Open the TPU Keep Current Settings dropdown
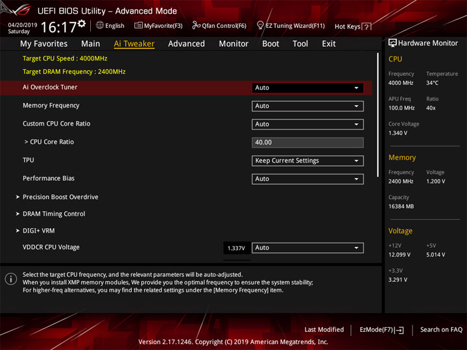This screenshot has width=467, height=350. click(x=307, y=161)
